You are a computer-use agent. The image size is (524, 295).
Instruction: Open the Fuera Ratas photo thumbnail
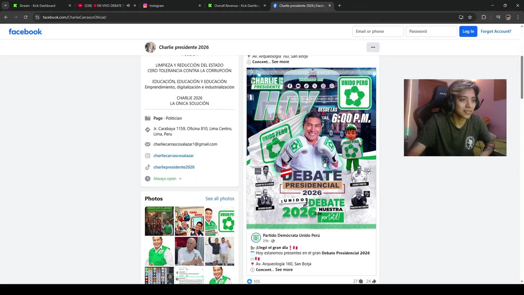click(x=189, y=221)
